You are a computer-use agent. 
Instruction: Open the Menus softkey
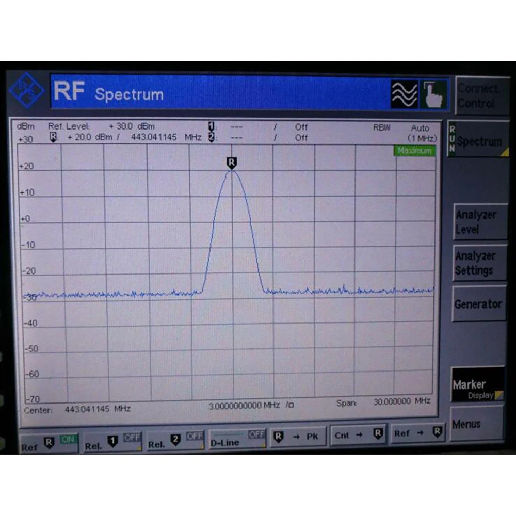pos(476,423)
